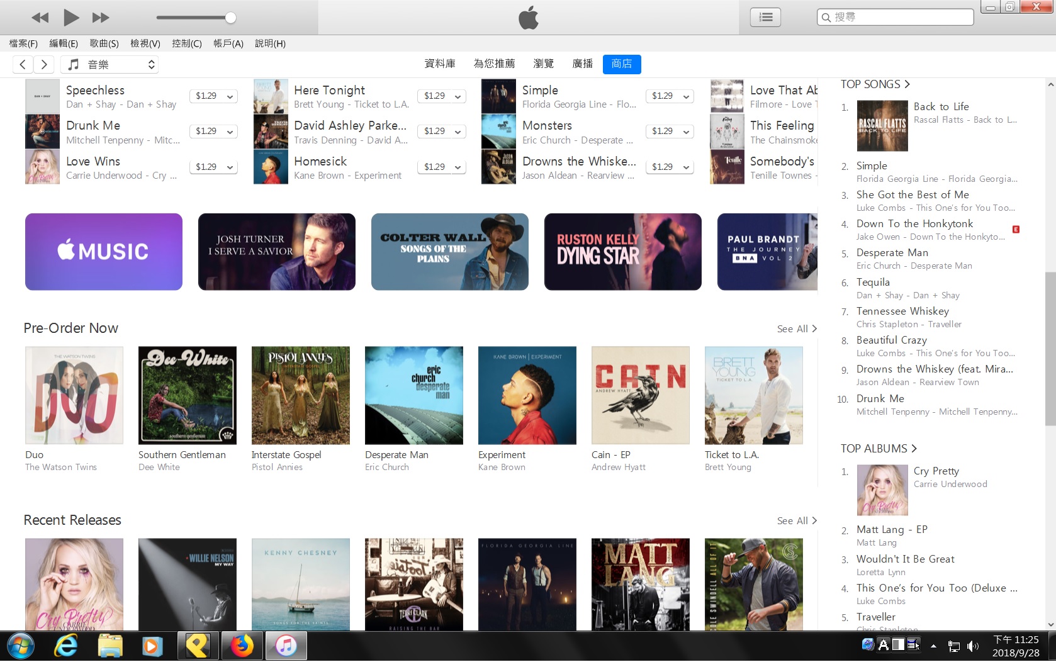Go back with the left chevron
Viewport: 1056px width, 662px height.
pyautogui.click(x=23, y=64)
